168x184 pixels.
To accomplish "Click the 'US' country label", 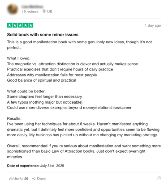I will tap(50, 12).
